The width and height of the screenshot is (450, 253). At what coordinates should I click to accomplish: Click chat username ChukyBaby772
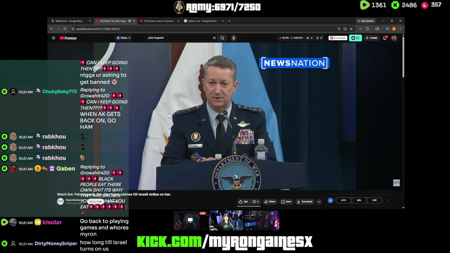59,91
